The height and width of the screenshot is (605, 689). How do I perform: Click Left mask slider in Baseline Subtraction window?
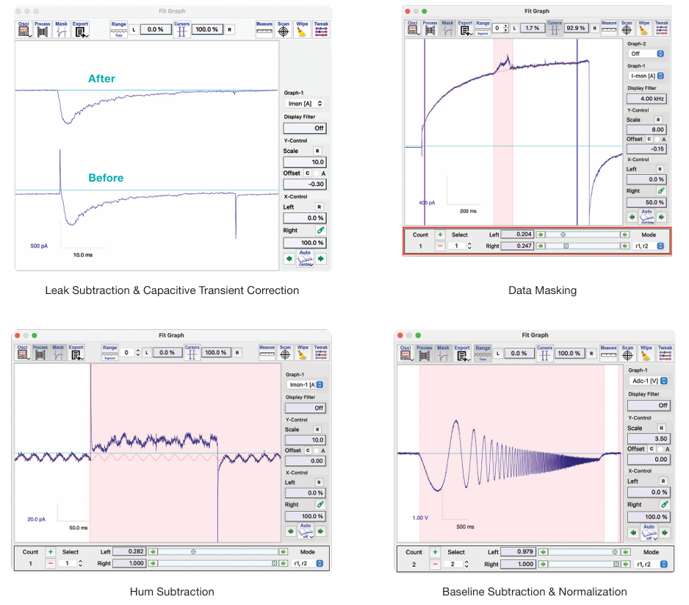585,552
